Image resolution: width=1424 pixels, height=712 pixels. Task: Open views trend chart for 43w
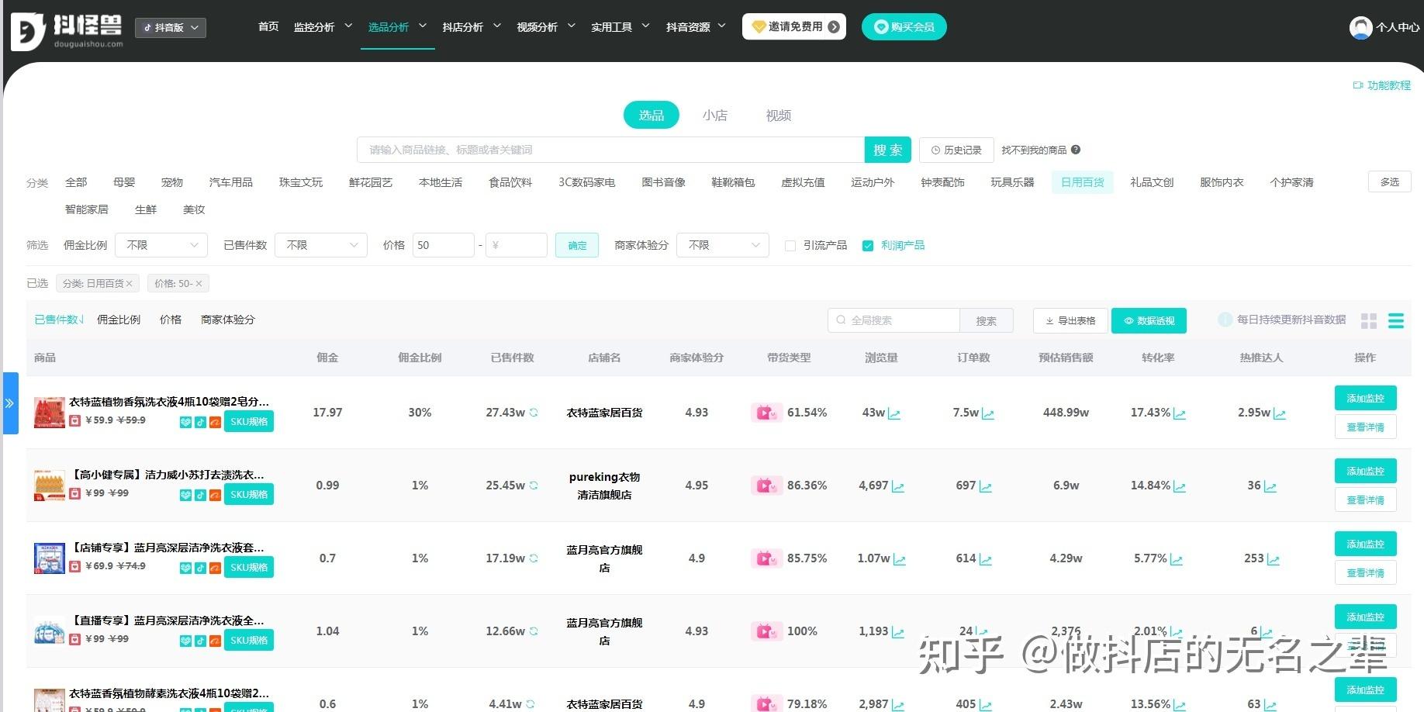(894, 413)
